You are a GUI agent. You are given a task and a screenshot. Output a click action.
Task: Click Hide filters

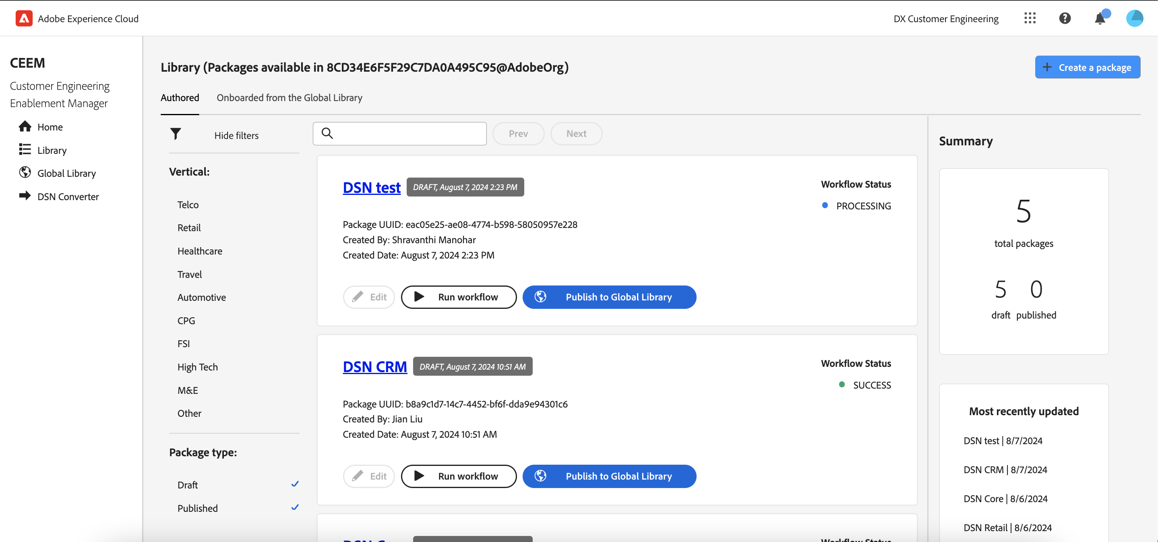point(236,135)
